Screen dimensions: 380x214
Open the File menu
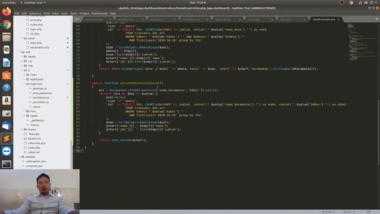[x=17, y=13]
